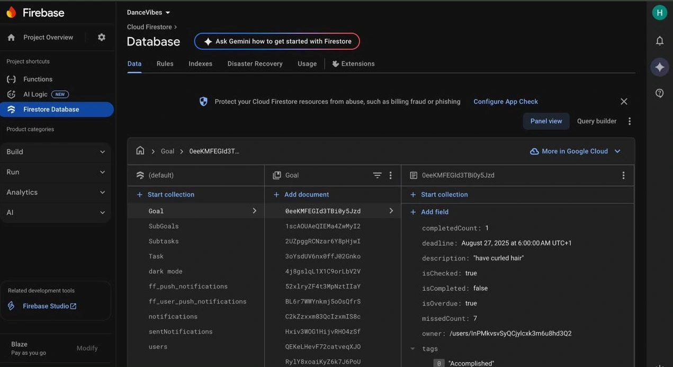Click the Firebase Studio icon
Screen dimensions: 673x367
pos(11,306)
